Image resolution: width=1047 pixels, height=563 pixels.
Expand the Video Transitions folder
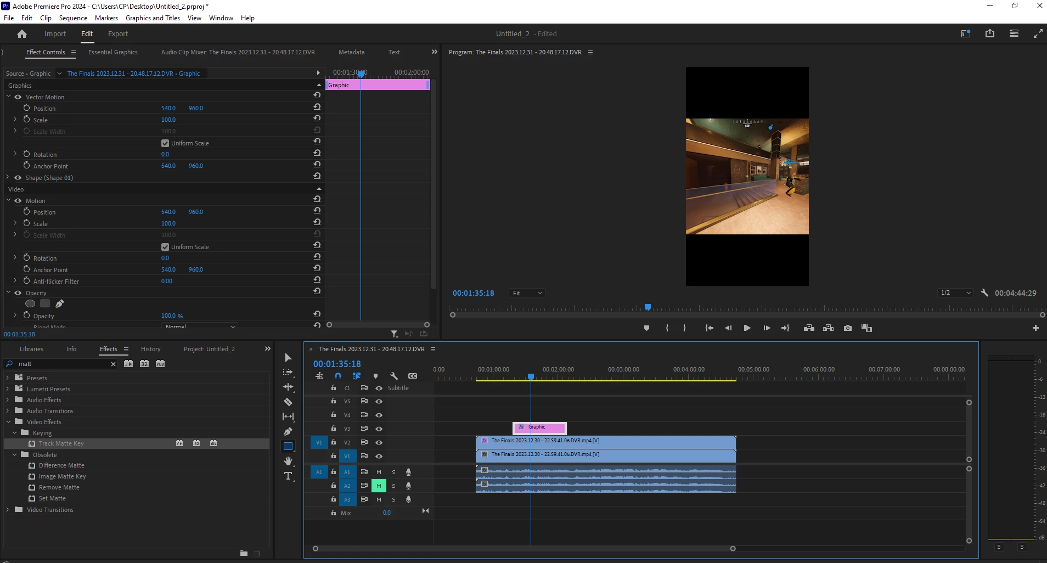tap(8, 510)
